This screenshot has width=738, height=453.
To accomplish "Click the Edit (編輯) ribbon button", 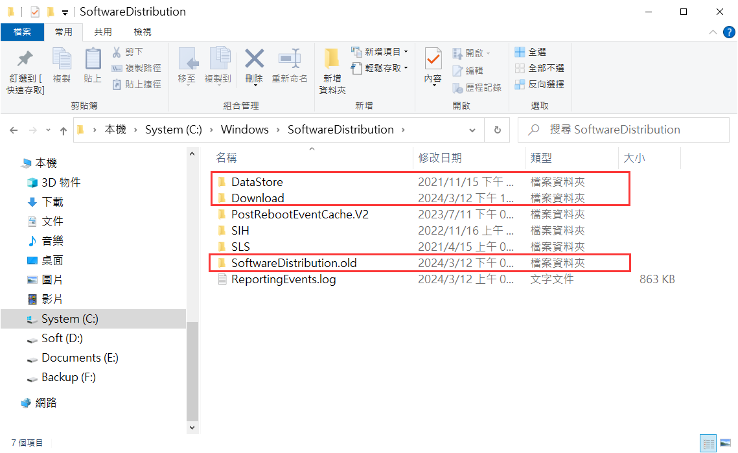I will click(x=468, y=71).
